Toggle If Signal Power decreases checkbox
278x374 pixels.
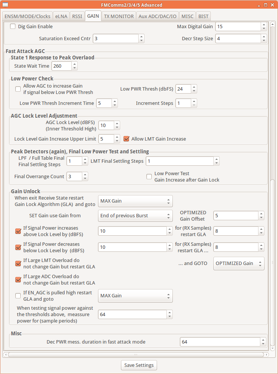[x=18, y=247]
